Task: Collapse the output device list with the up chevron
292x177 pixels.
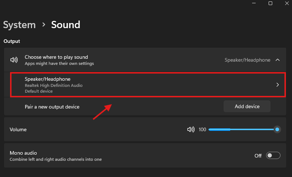Action: point(277,60)
